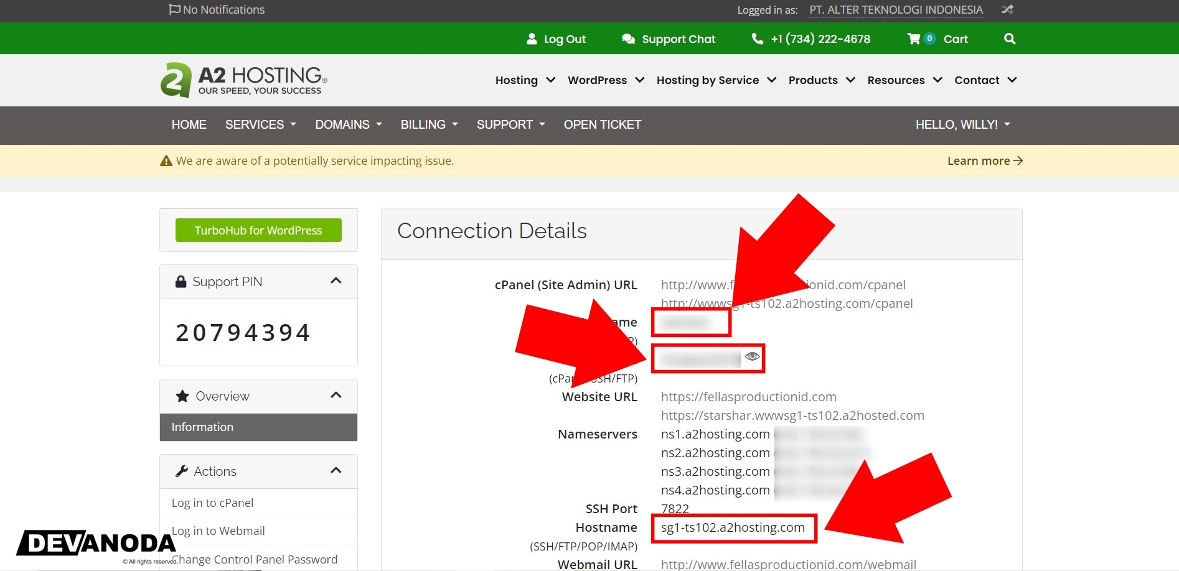Open the DOMAINS menu
This screenshot has width=1179, height=571.
[349, 124]
